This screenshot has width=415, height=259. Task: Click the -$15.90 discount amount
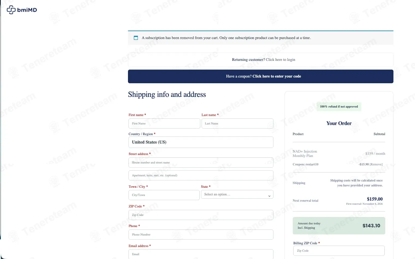point(364,164)
